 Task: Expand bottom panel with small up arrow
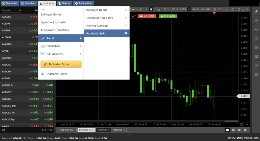click(x=130, y=134)
